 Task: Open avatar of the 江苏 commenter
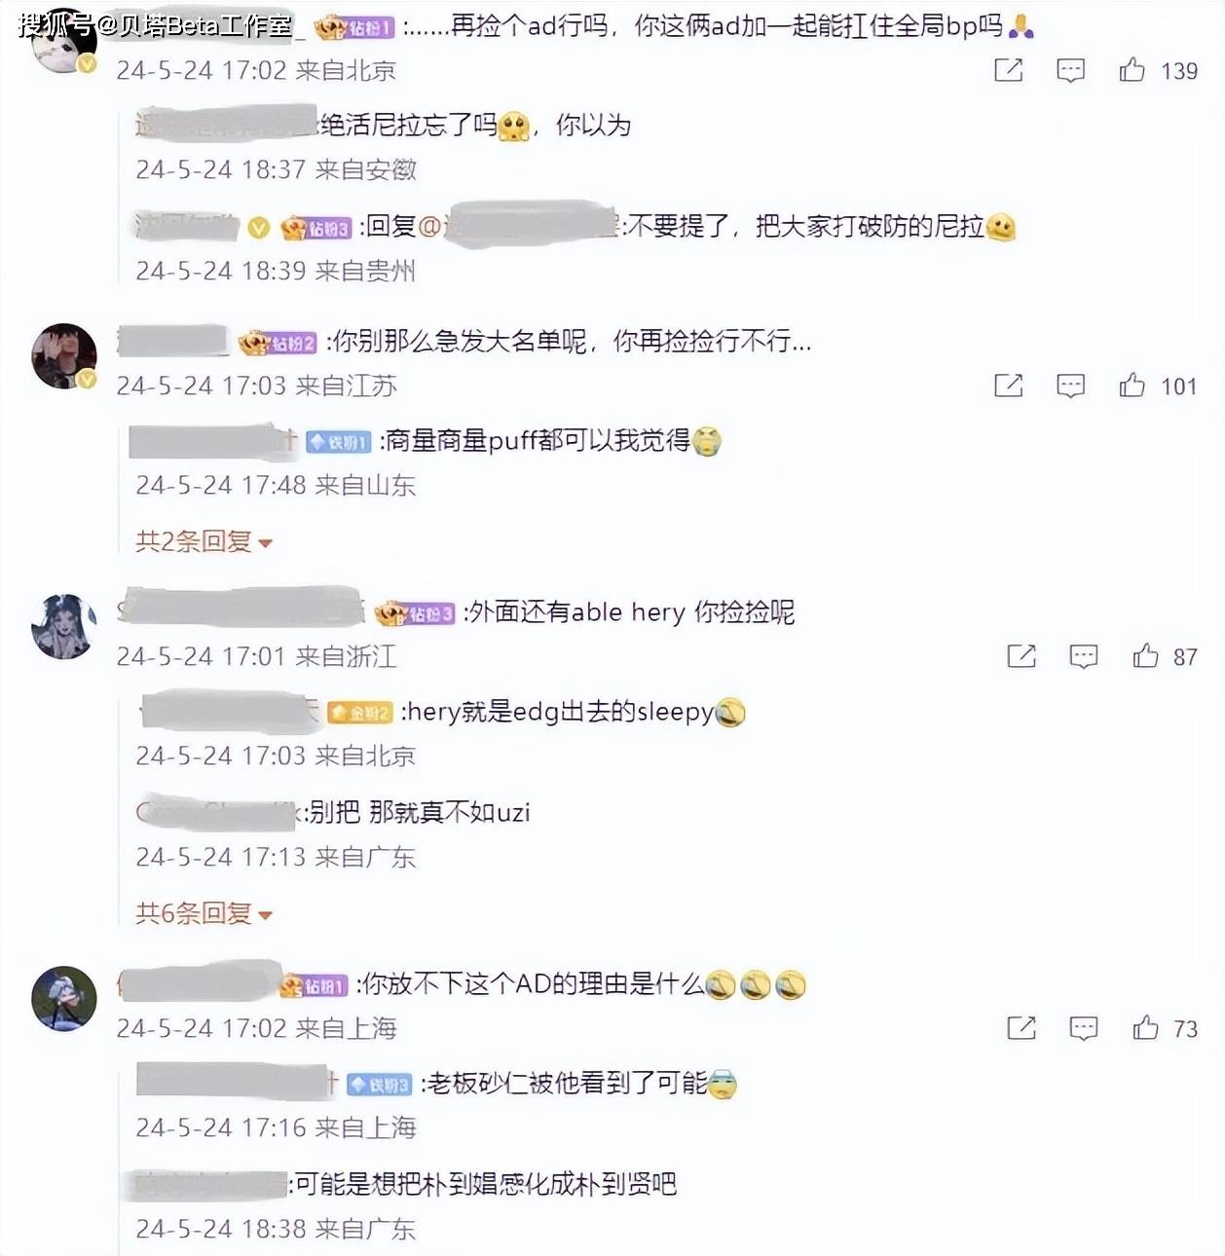[x=64, y=356]
